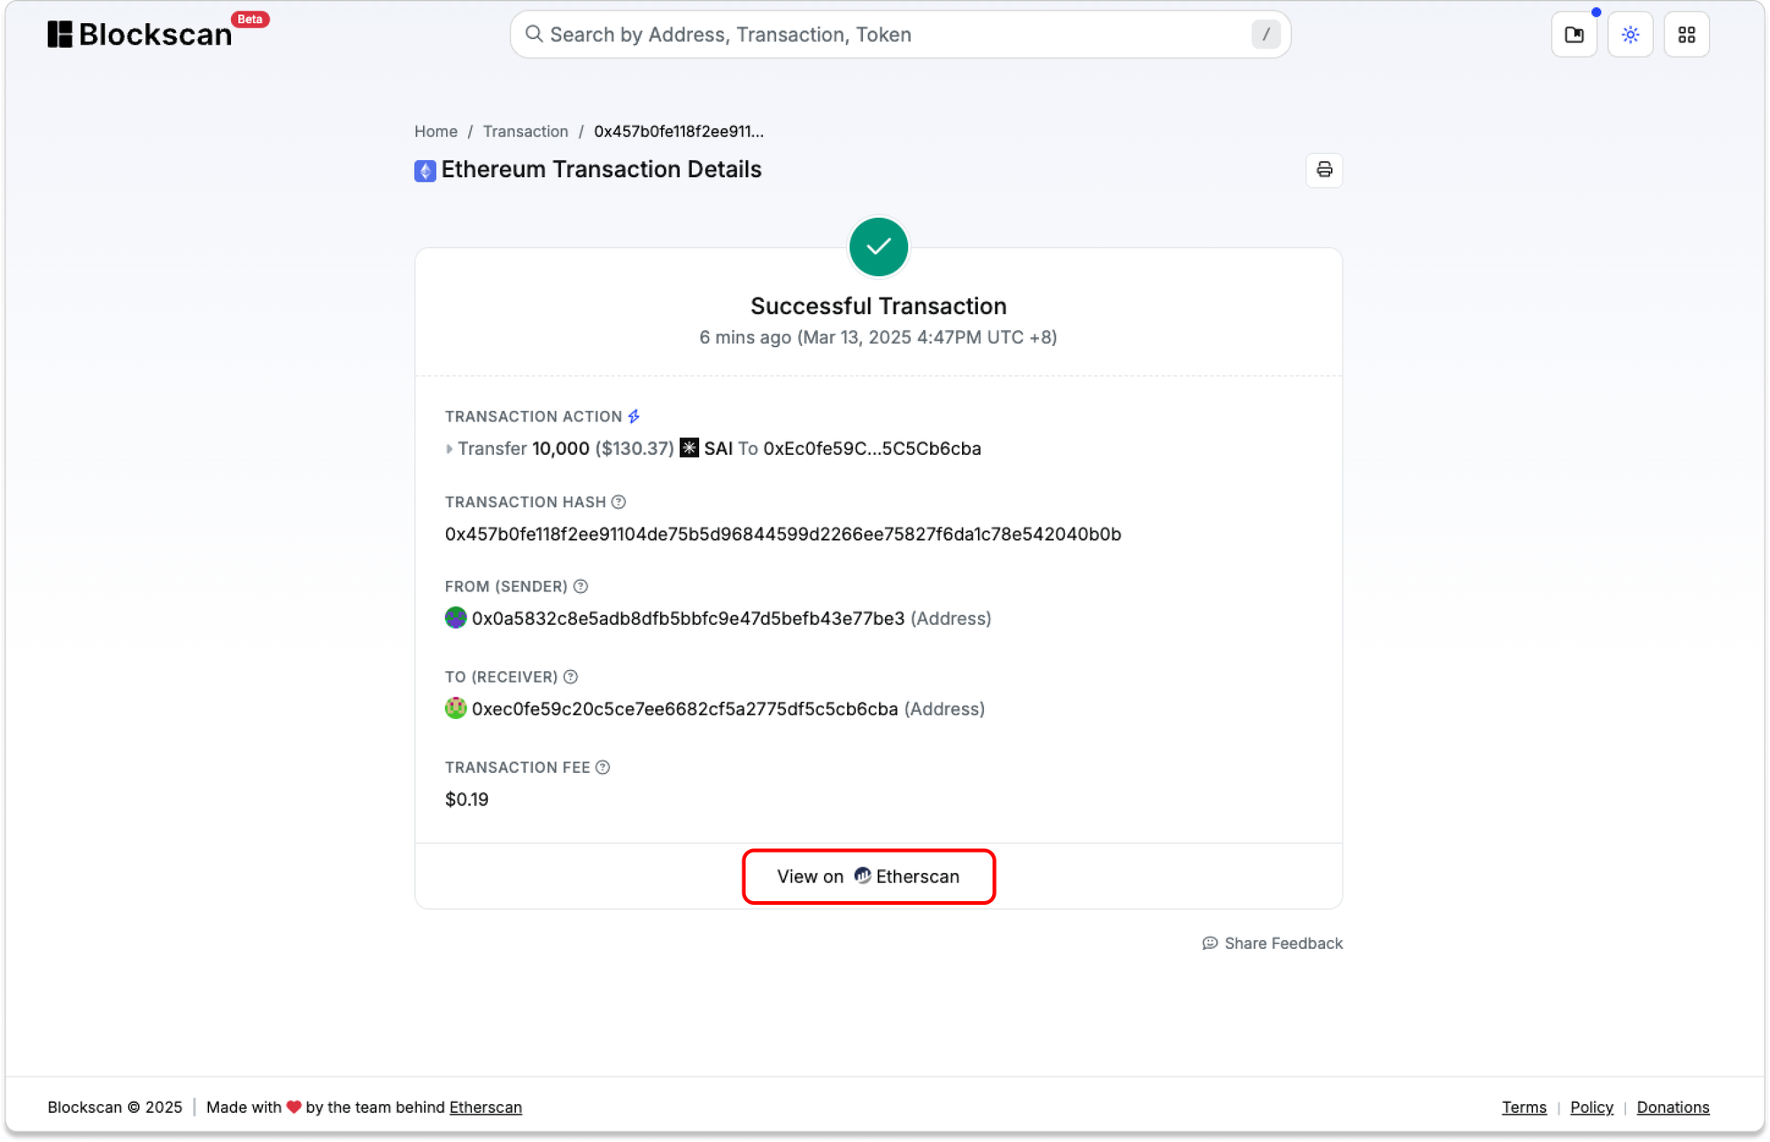Click the help icon next to Transaction Hash

pyautogui.click(x=619, y=502)
